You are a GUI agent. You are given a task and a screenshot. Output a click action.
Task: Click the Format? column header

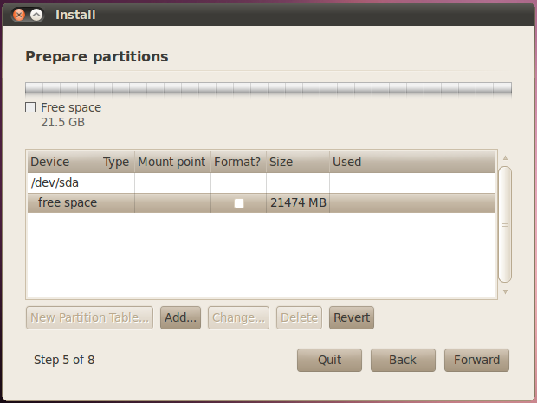click(x=238, y=162)
